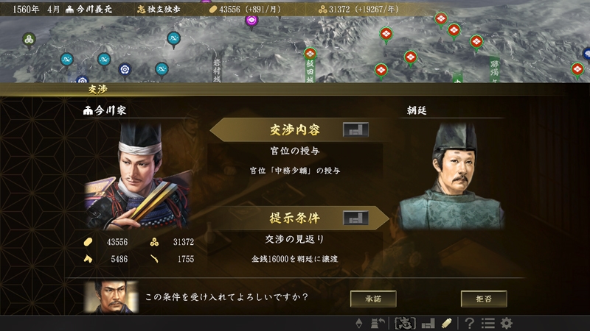Click the advisor portrait beside the confirmation question
The image size is (590, 331).
click(x=111, y=297)
